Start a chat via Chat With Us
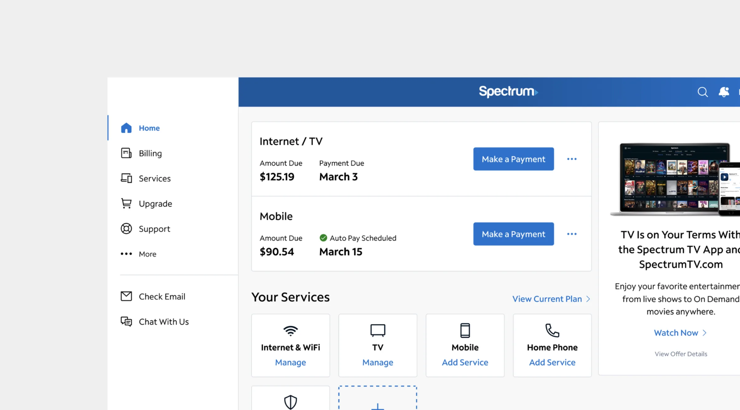 click(164, 322)
